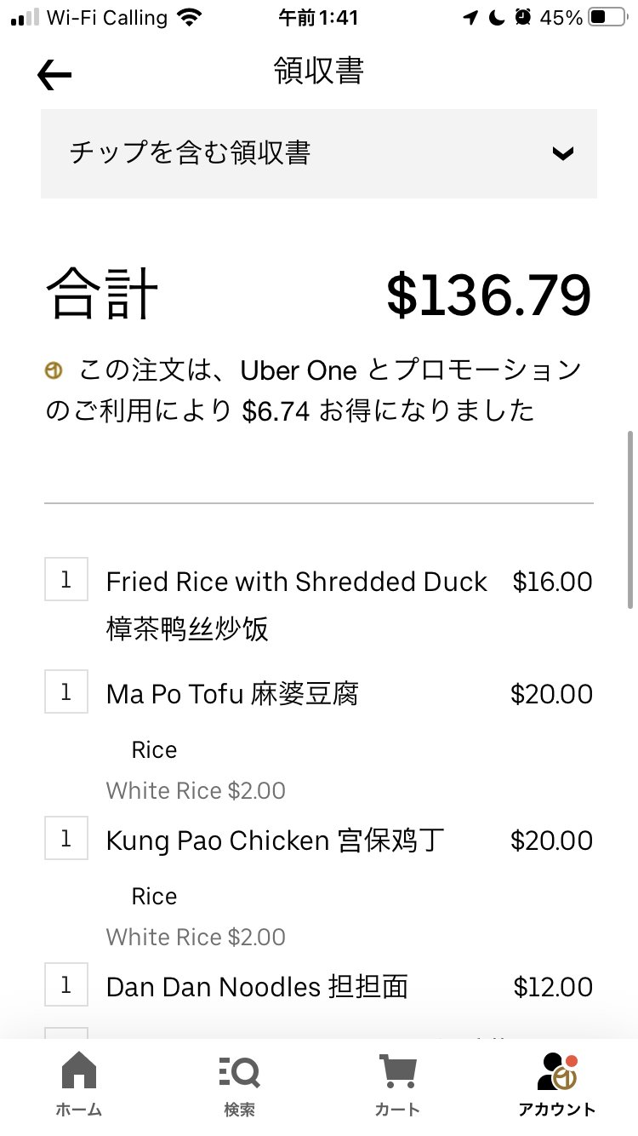Tap the back arrow icon
The image size is (638, 1136).
54,76
